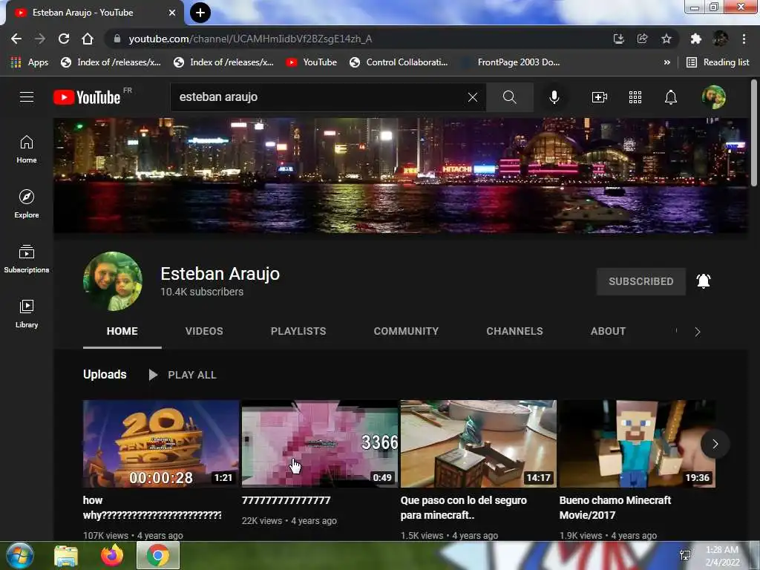Open the Reading list
Image resolution: width=760 pixels, height=570 pixels.
[718, 62]
